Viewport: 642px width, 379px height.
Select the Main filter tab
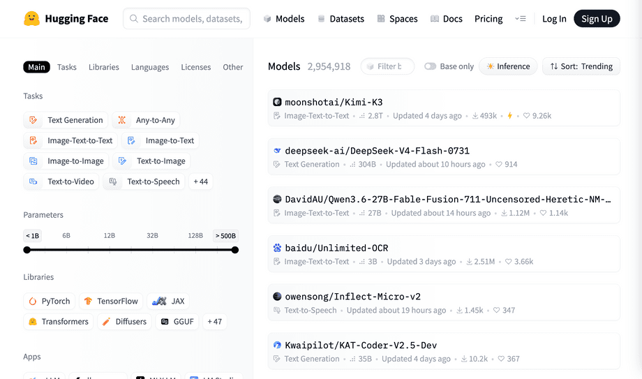tap(36, 67)
